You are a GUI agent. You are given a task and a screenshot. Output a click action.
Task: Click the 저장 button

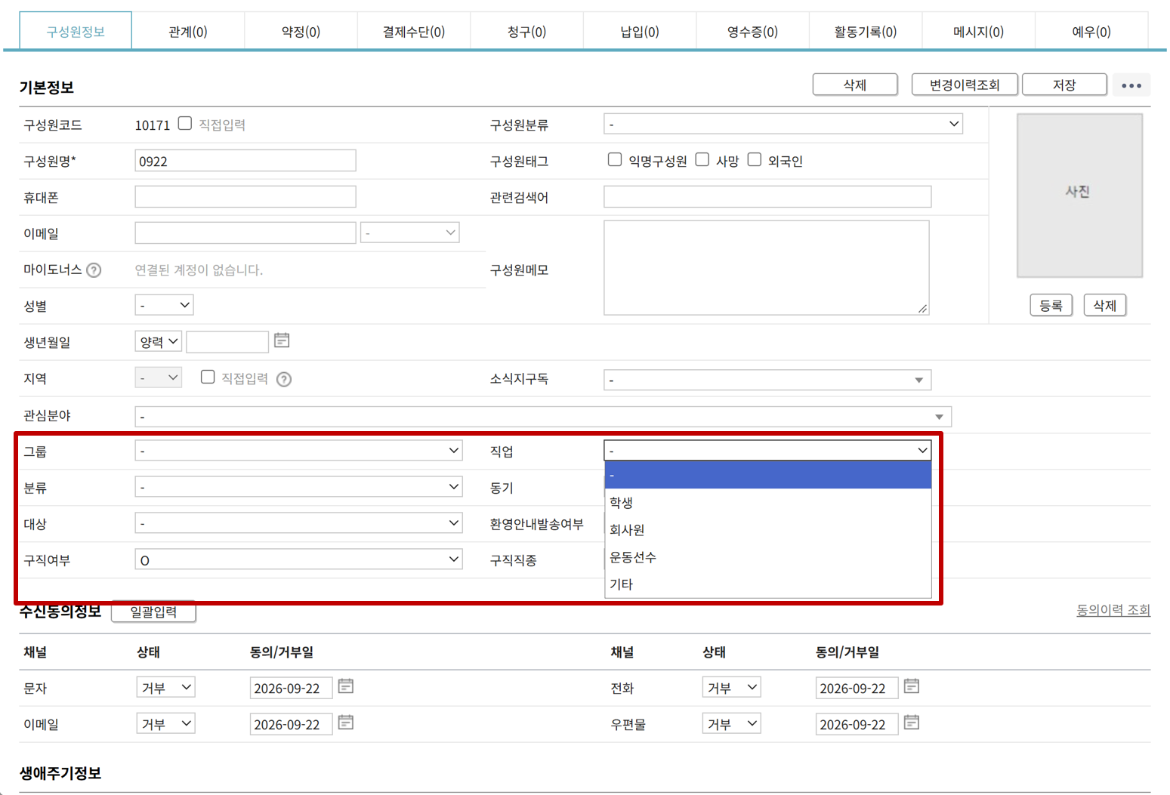click(1064, 85)
